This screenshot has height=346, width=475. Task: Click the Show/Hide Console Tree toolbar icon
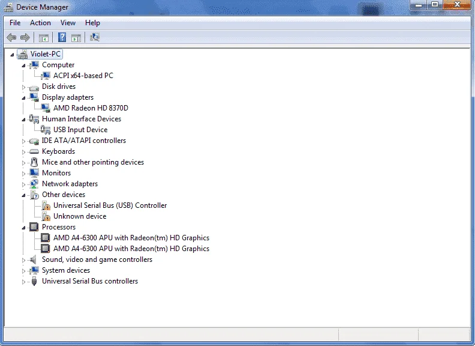(x=44, y=38)
